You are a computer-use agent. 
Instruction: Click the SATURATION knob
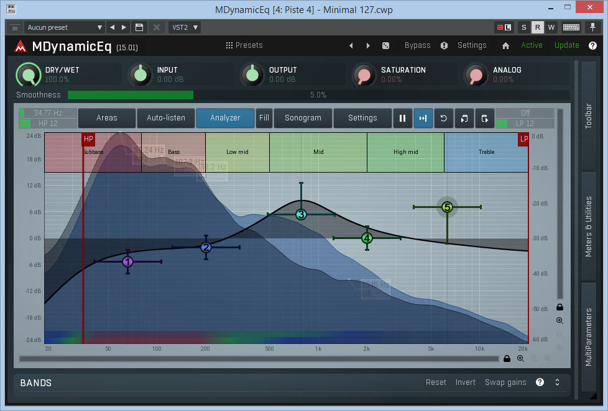click(364, 75)
